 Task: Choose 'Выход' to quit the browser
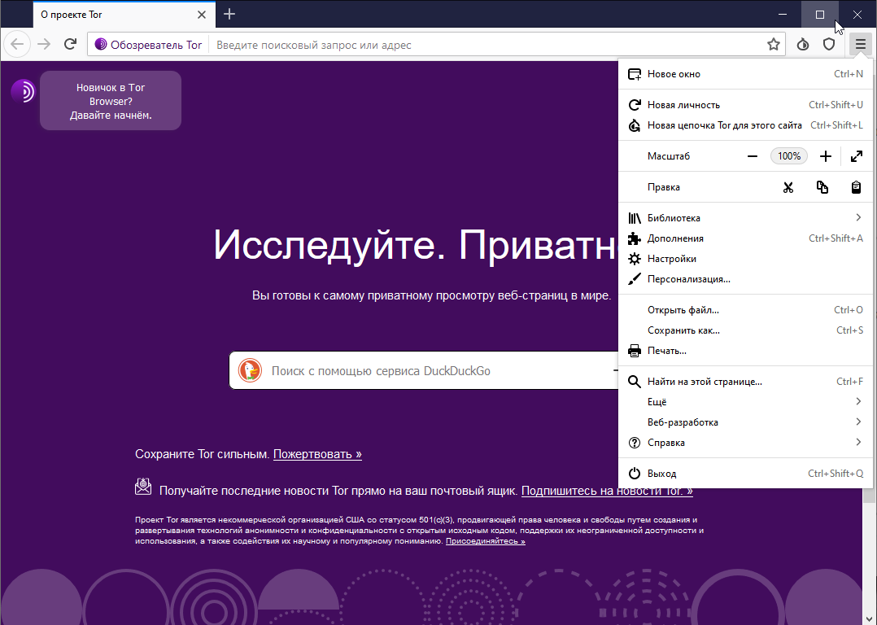tap(745, 474)
